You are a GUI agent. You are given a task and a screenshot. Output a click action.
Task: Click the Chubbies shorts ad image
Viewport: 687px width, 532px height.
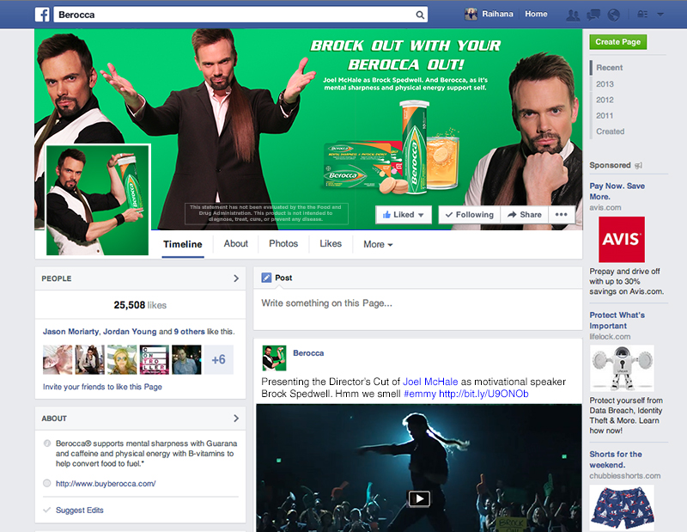(x=622, y=508)
